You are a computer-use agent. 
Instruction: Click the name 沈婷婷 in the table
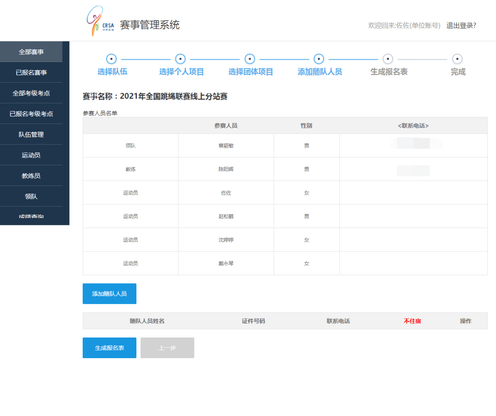[226, 240]
